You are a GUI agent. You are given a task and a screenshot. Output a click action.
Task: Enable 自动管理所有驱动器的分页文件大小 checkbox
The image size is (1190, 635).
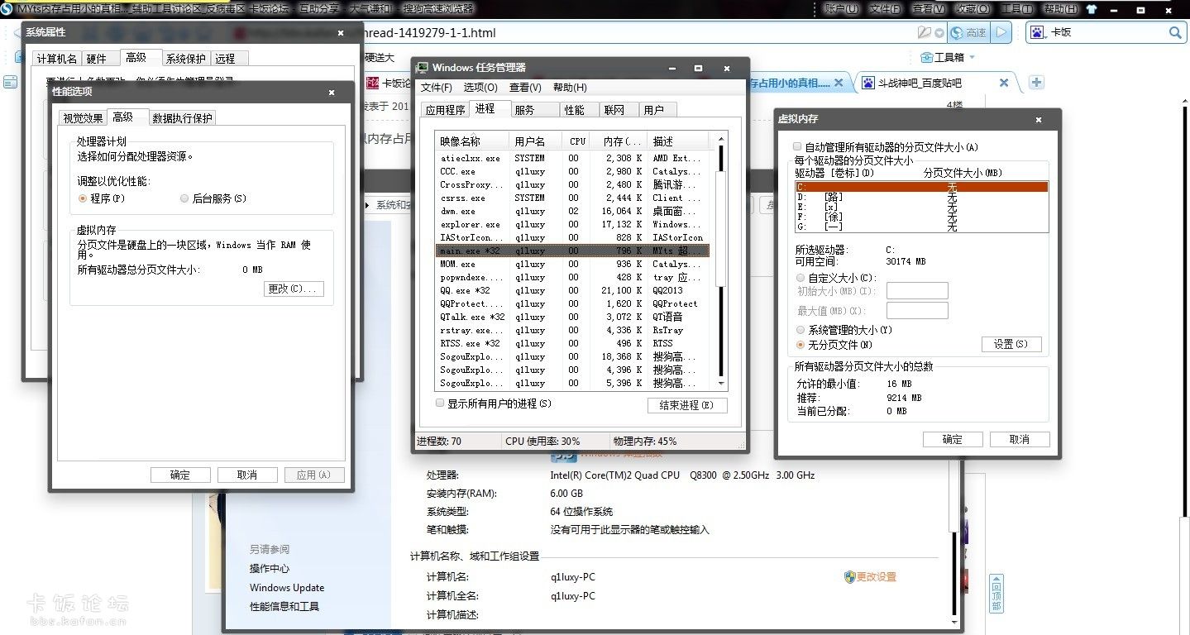coord(797,147)
